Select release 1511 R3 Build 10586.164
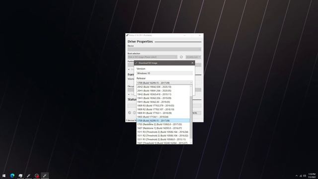Viewport: 318px width, 179px height. (163, 132)
